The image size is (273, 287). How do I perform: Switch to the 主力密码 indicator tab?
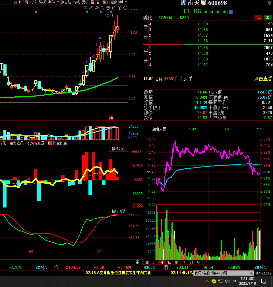16,143
